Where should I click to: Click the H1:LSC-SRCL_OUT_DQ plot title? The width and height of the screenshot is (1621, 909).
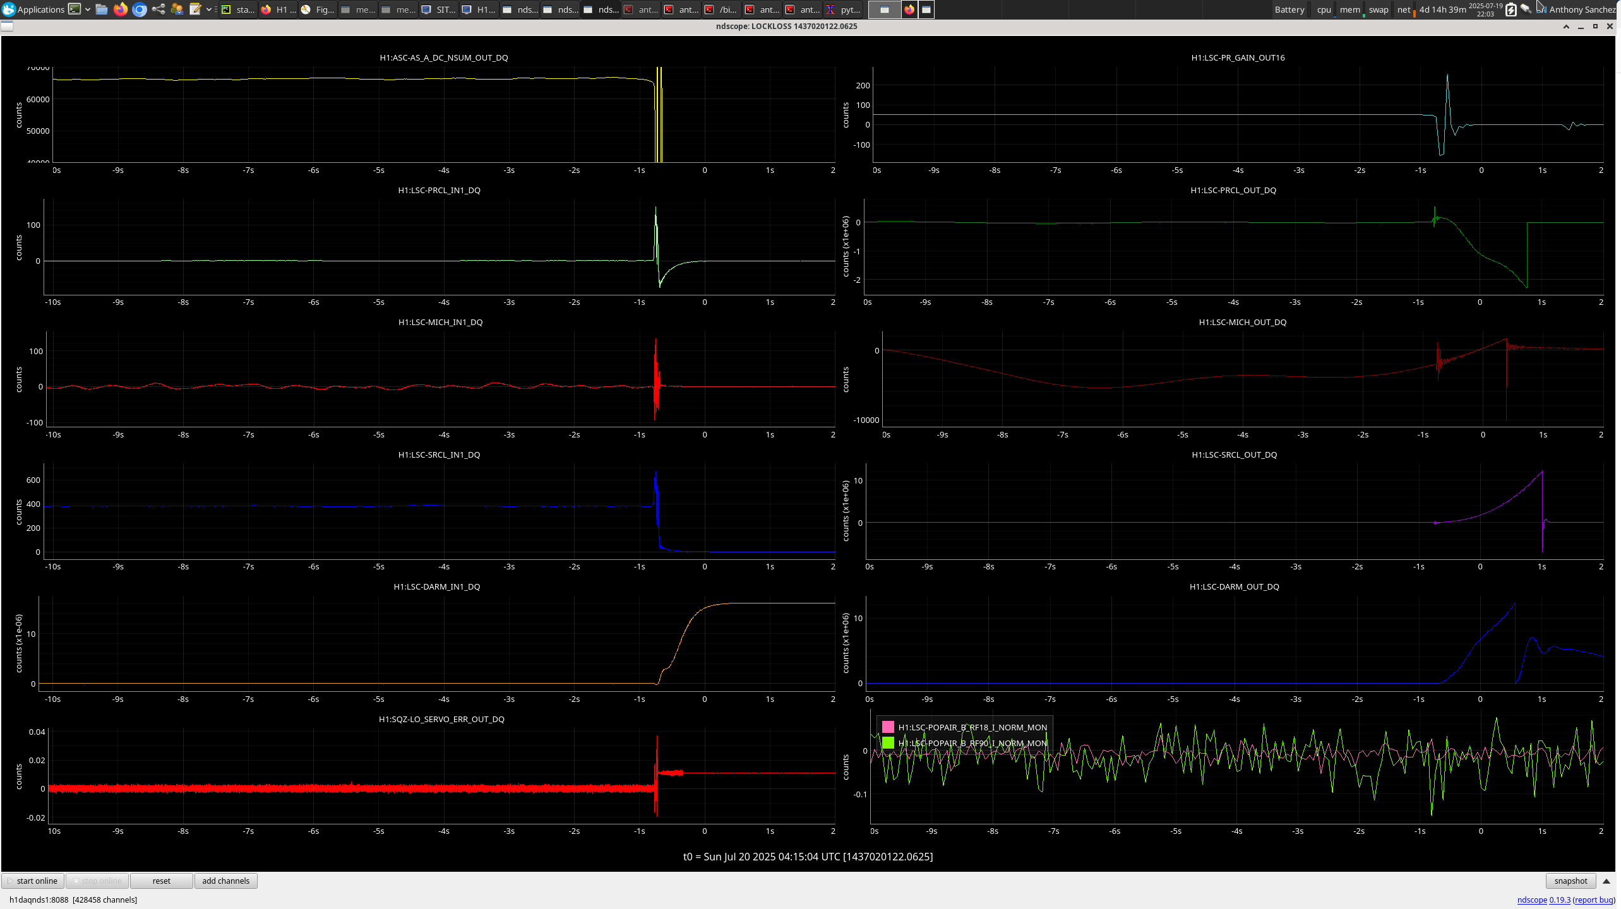1234,454
